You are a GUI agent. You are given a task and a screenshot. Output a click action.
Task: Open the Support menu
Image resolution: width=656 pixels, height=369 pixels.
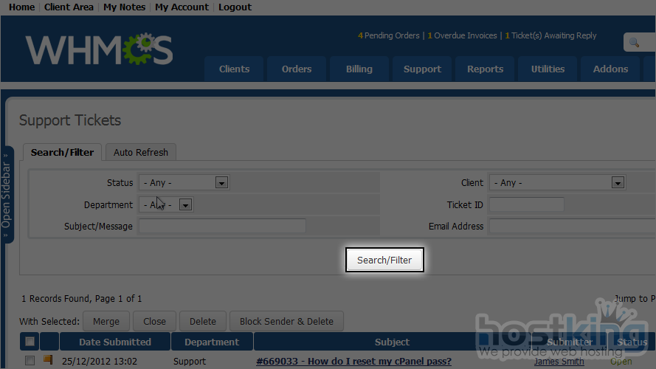(422, 69)
